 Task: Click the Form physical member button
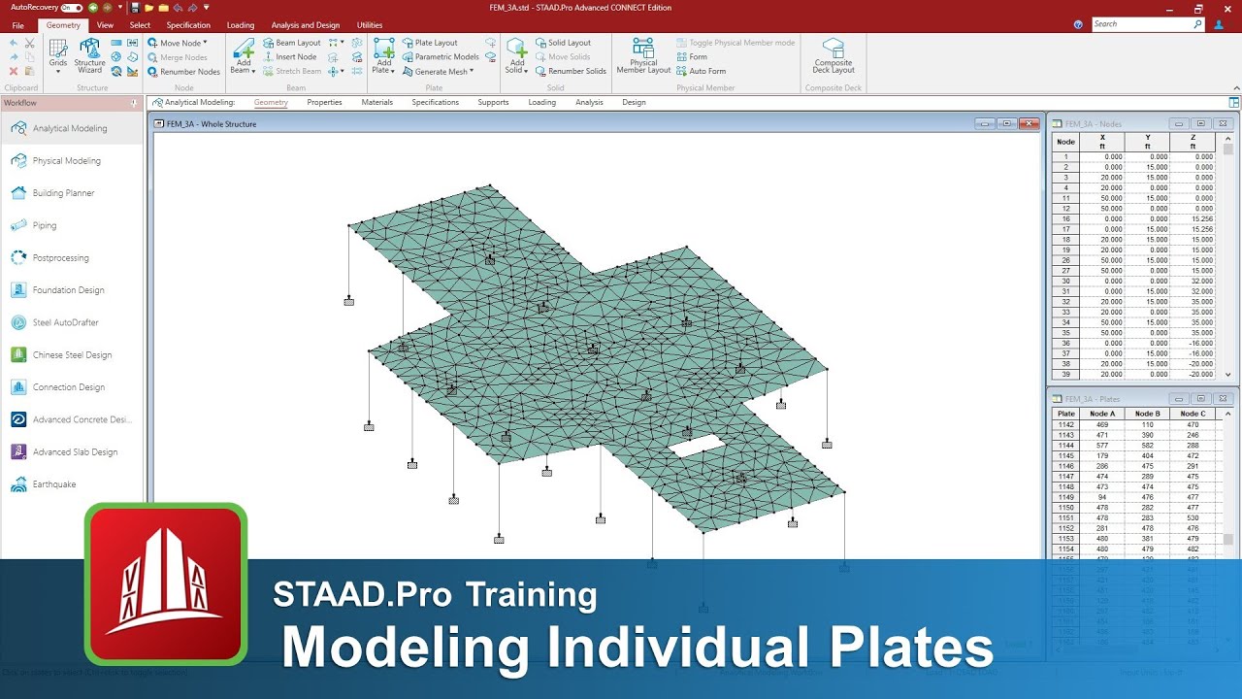(x=692, y=56)
